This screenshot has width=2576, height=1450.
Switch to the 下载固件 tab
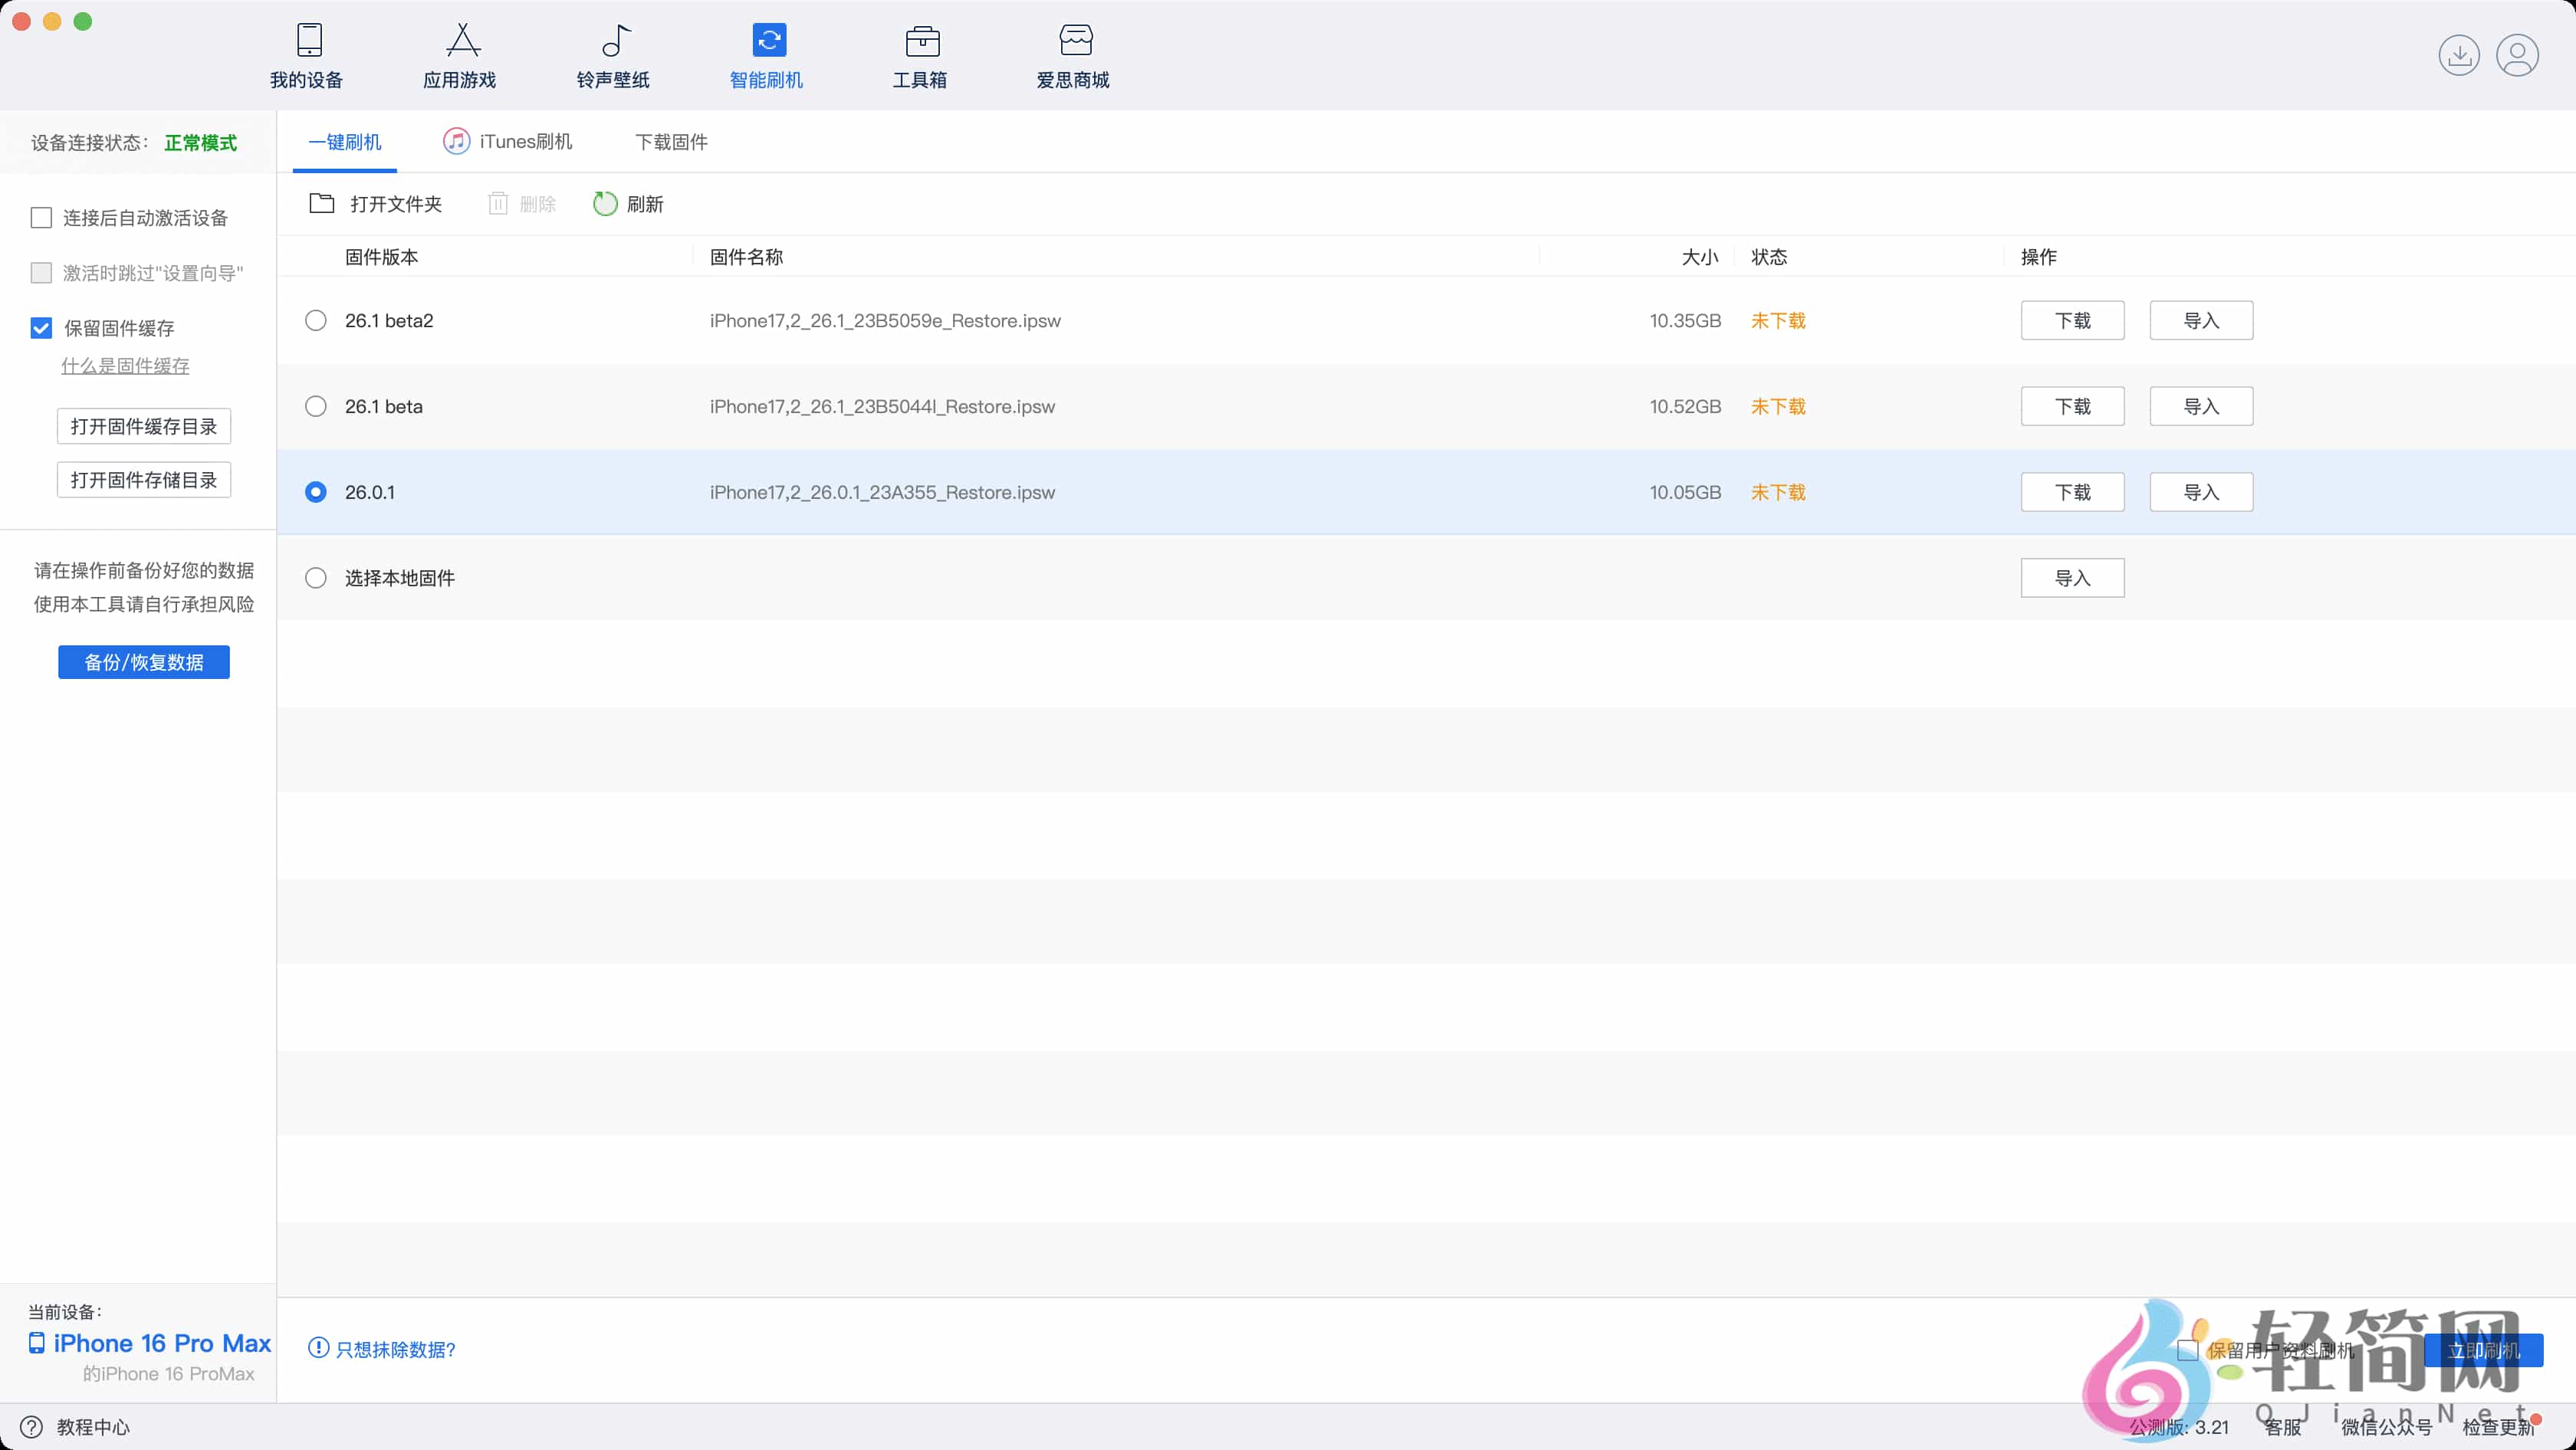pos(671,142)
